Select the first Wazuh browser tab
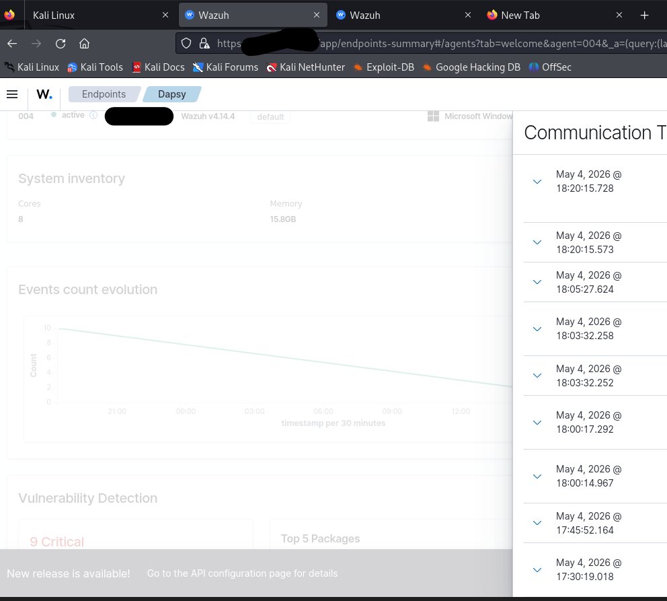The width and height of the screenshot is (667, 601). pos(252,15)
